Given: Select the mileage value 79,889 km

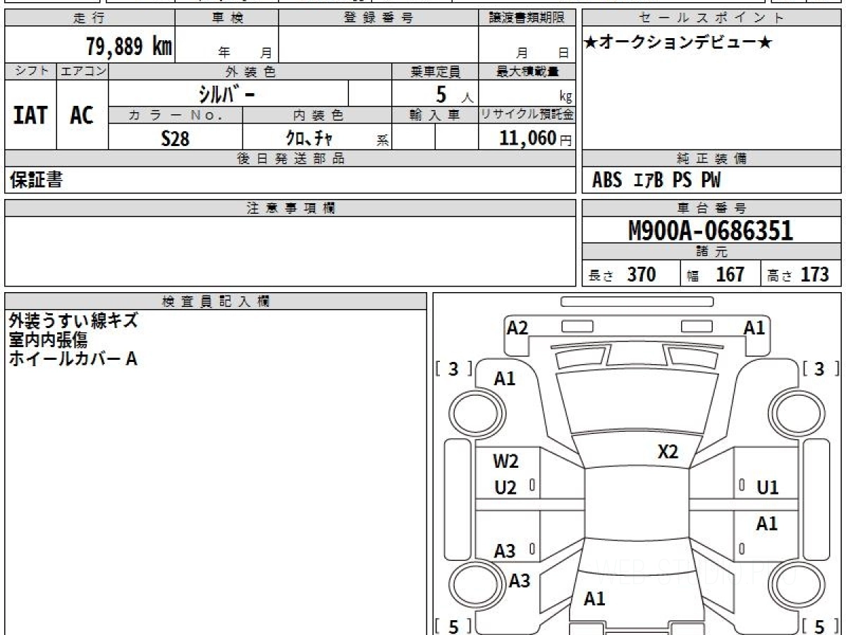Looking at the screenshot, I should [x=129, y=47].
